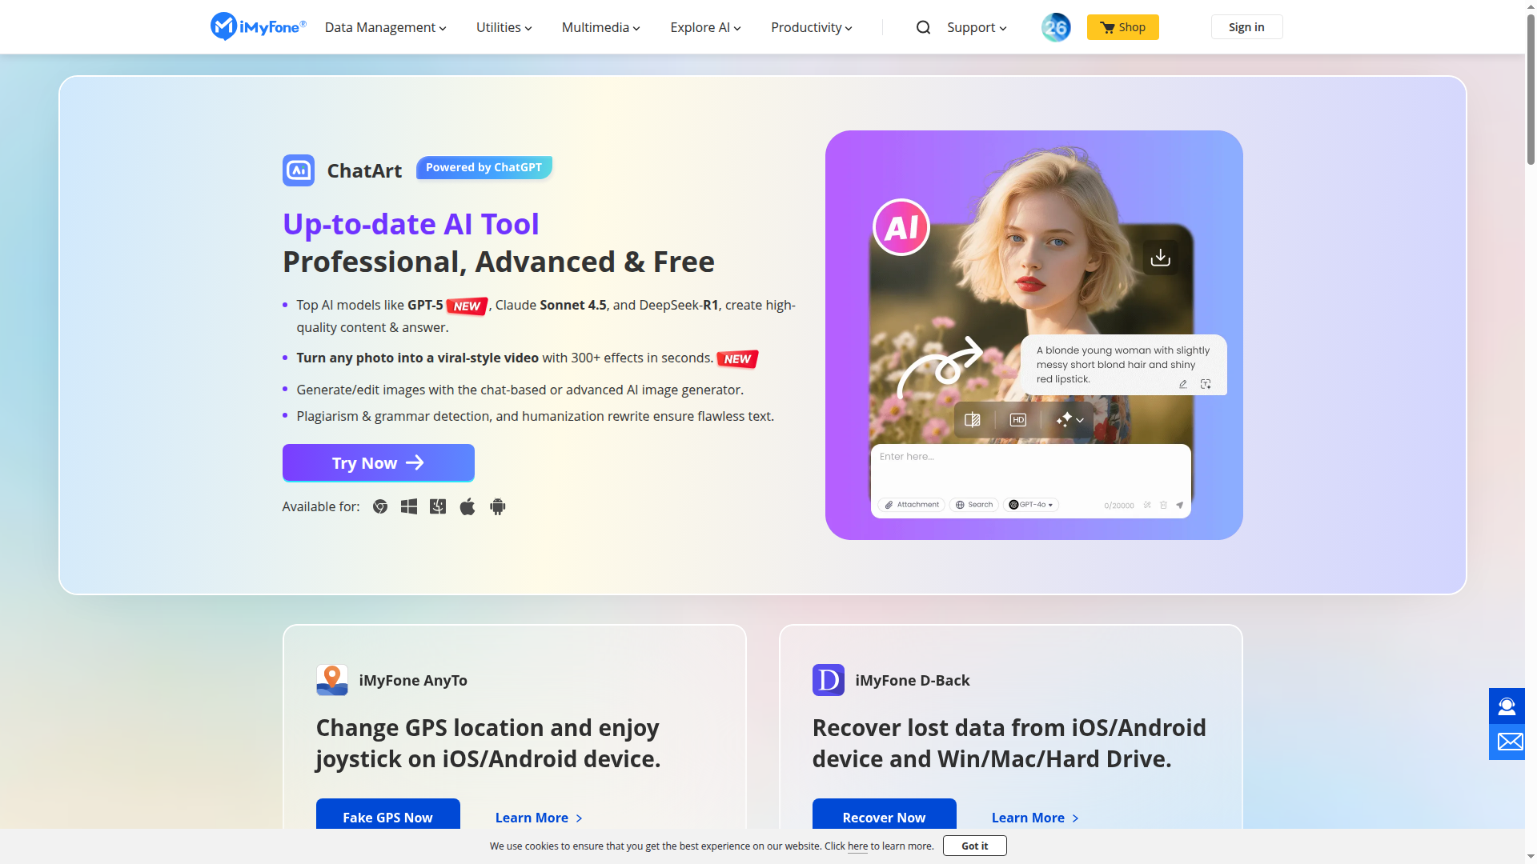Viewport: 1537px width, 864px height.
Task: Expand the Explore AI dropdown
Action: (704, 27)
